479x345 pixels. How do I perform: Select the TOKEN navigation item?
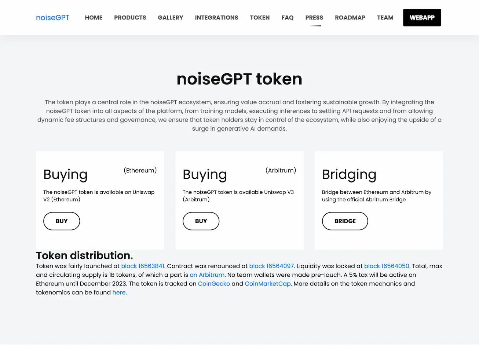[260, 17]
